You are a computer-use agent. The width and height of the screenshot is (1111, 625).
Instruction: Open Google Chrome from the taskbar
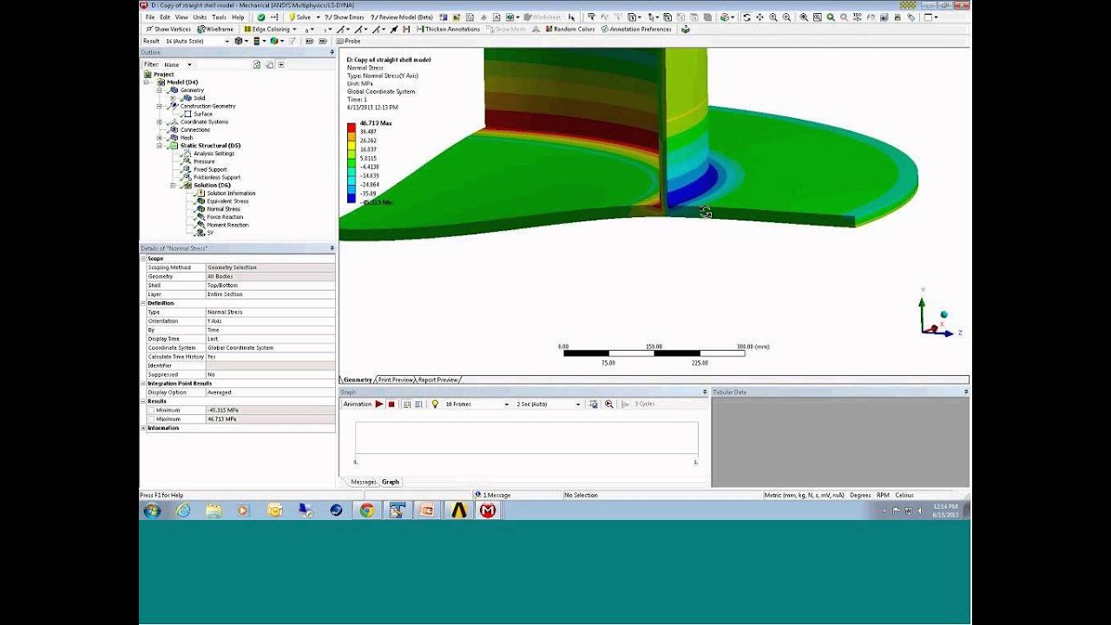(x=367, y=510)
